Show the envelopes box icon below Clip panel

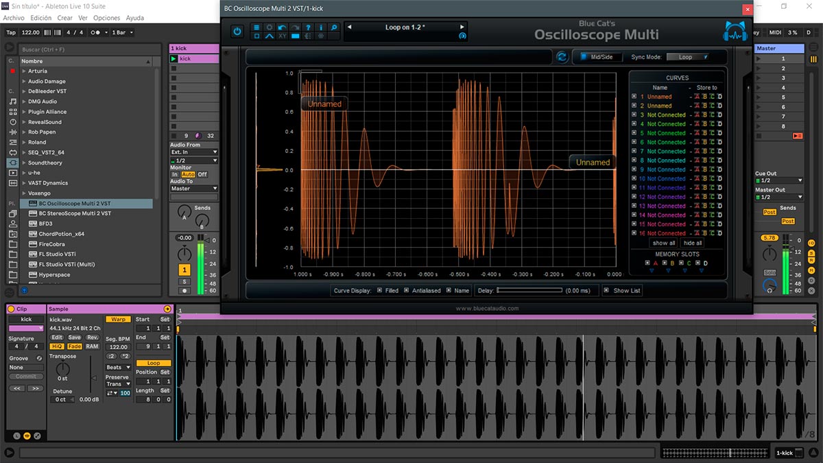click(37, 436)
